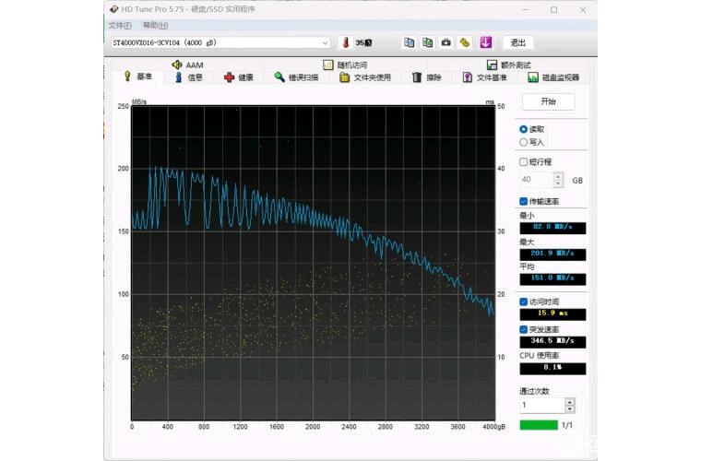This screenshot has width=701, height=461.
Task: Copy screenshot to clipboard using green pages icon
Action: 427,42
